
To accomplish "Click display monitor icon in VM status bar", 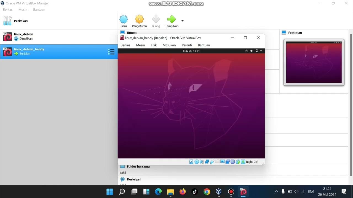I will pyautogui.click(x=222, y=161).
